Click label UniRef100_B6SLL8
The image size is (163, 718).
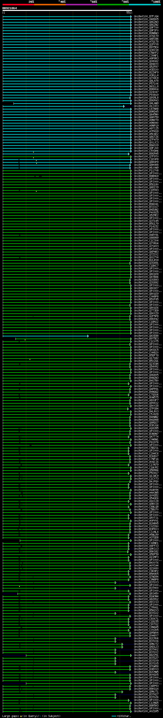click(x=146, y=86)
